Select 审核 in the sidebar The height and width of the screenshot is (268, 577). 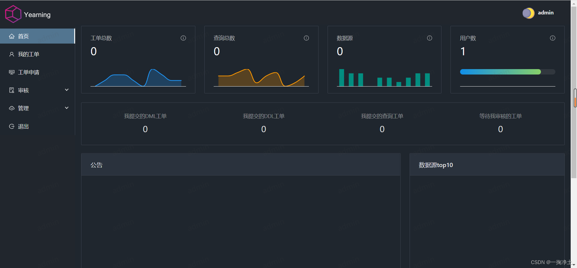click(x=37, y=90)
